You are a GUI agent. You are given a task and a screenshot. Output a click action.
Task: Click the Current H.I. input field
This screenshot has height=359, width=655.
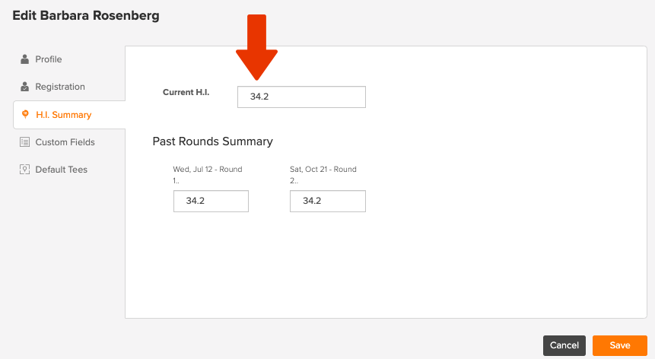pyautogui.click(x=301, y=97)
